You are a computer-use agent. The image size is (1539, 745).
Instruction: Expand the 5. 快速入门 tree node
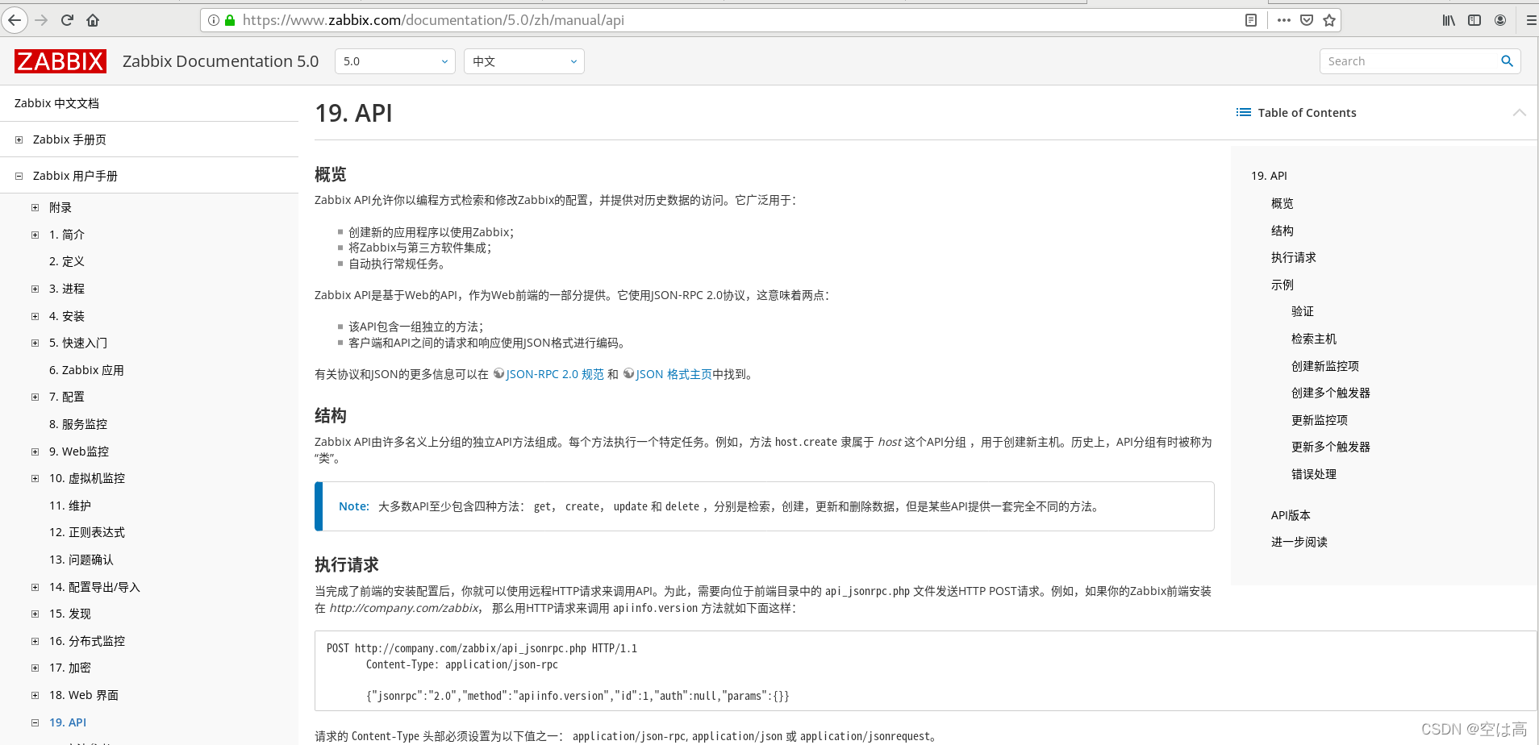35,343
